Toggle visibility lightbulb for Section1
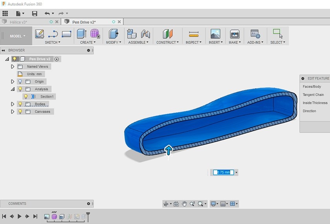This screenshot has width=330, height=224. coord(26,97)
